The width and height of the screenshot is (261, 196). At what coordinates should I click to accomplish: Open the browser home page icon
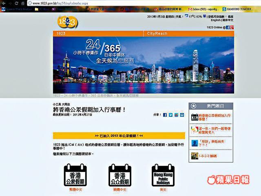click(23, 3)
